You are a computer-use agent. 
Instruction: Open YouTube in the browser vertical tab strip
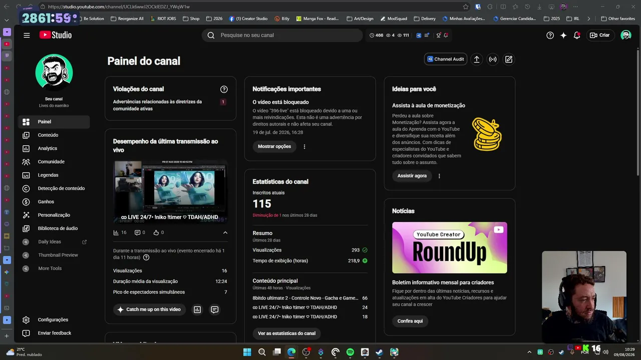tap(7, 44)
